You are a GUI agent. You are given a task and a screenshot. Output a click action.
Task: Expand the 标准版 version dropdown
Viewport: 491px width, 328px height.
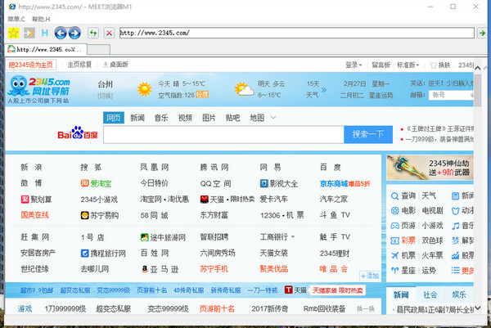407,65
